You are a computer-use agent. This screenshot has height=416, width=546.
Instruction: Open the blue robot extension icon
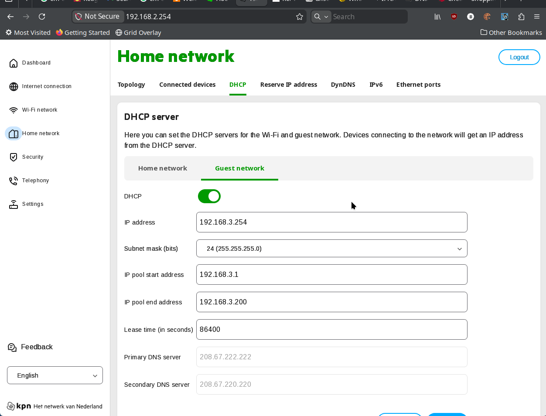(x=505, y=17)
